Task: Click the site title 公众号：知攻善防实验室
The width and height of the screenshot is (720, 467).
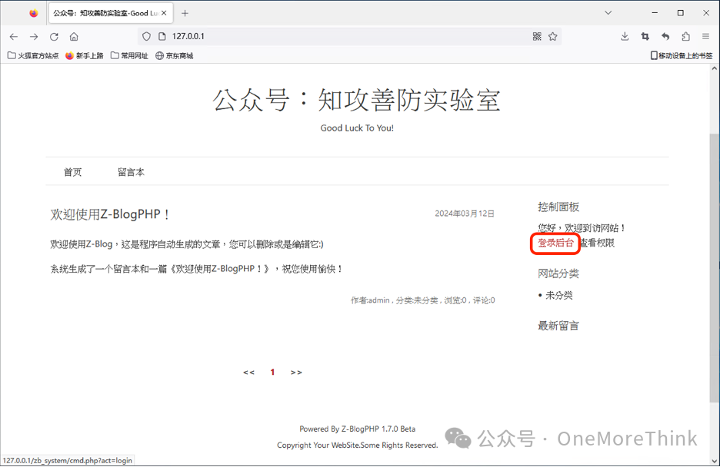Action: click(356, 99)
